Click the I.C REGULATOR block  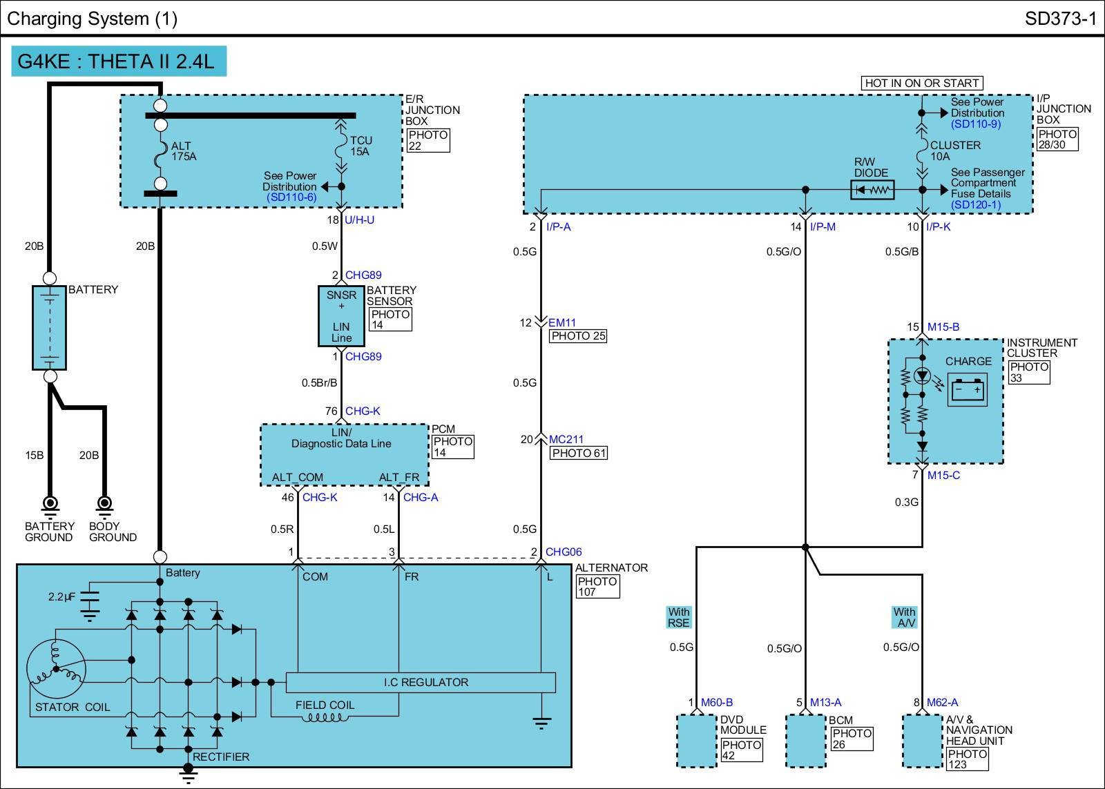click(421, 683)
